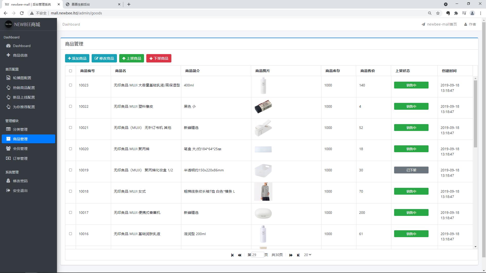This screenshot has height=273, width=486.
Task: Navigate to last page using end icon
Action: (298, 255)
